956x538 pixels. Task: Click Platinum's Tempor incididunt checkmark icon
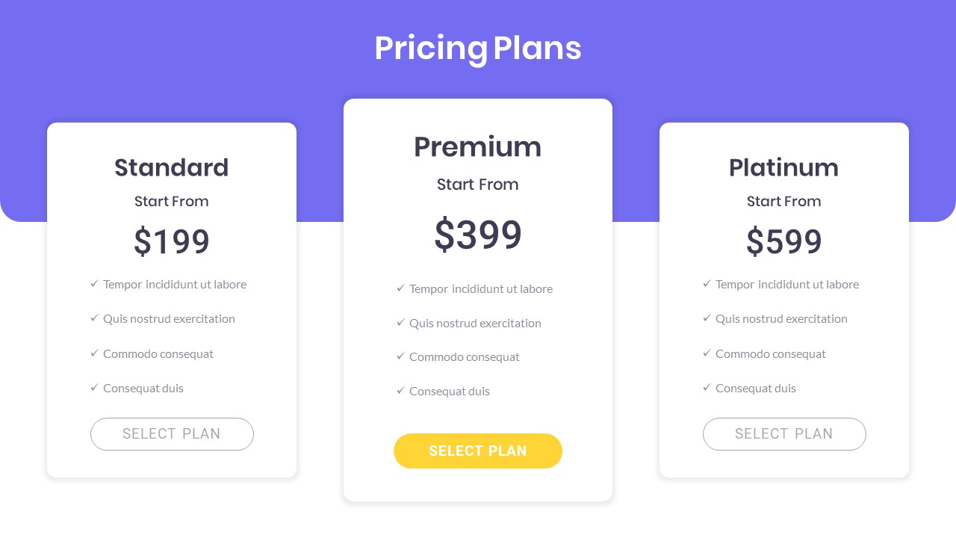coord(707,284)
